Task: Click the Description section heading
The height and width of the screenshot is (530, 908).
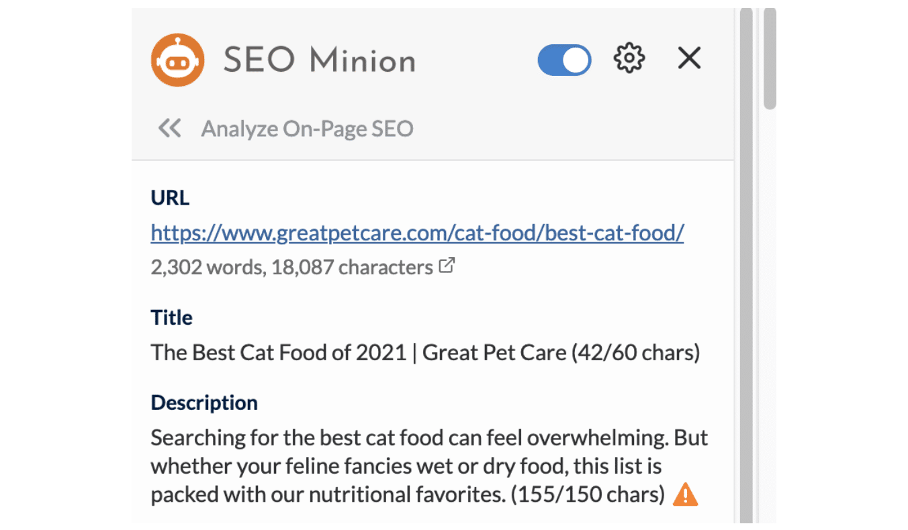Action: tap(204, 403)
